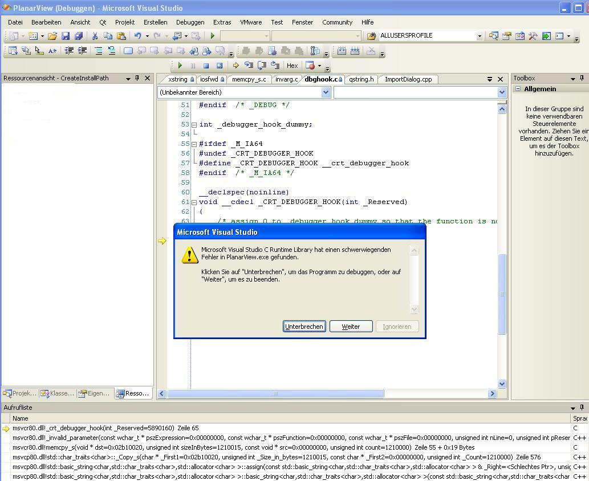Open the Qt menu
The width and height of the screenshot is (589, 481).
pyautogui.click(x=103, y=22)
